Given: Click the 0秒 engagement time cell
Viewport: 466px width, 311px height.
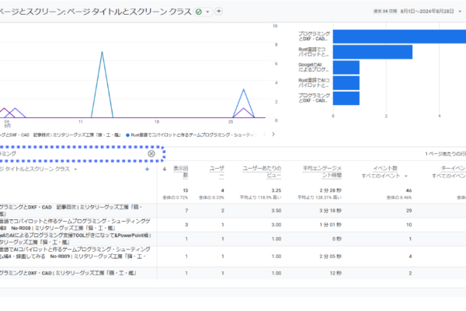Looking at the screenshot, I should [337, 239].
